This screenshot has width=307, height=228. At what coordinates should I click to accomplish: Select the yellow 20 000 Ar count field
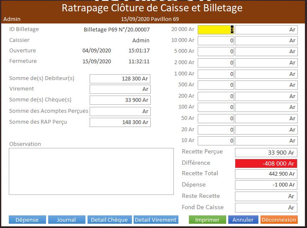[215, 30]
